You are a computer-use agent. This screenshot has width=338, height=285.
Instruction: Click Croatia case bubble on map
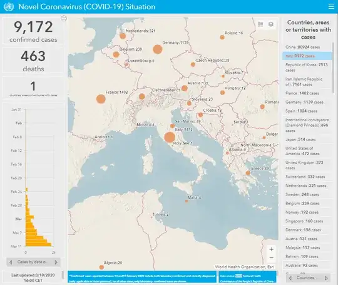(x=200, y=115)
